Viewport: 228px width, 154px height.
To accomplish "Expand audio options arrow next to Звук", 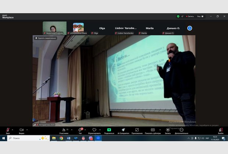I will coord(13,129).
